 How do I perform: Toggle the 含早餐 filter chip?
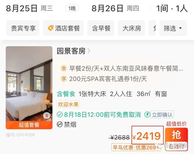tap(101, 28)
